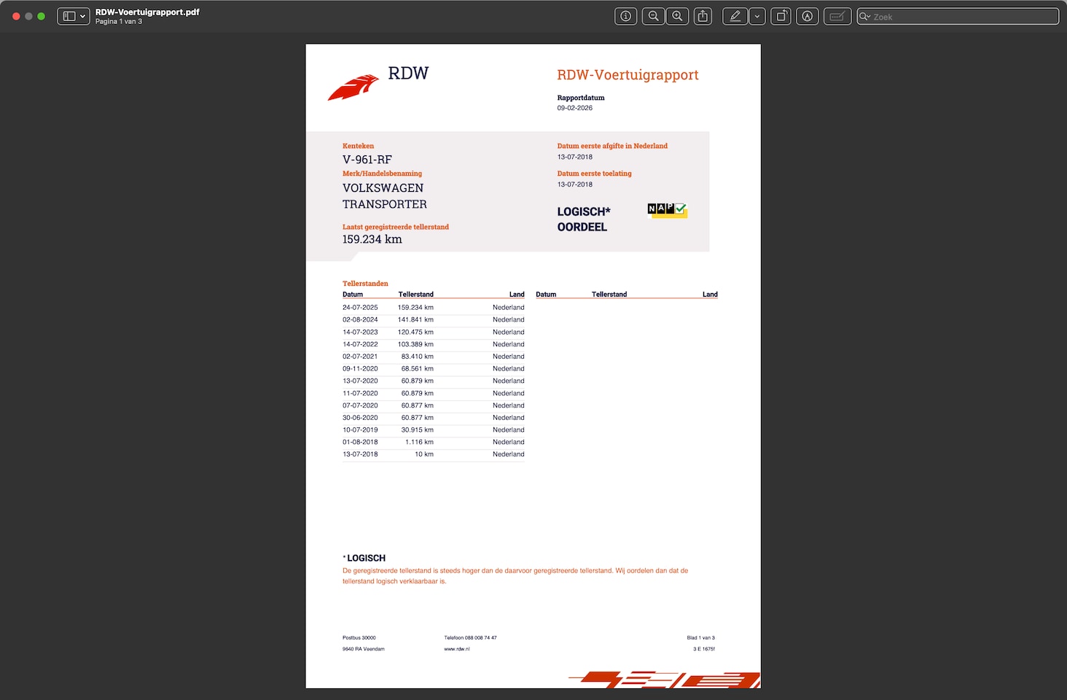
Task: Click the www.rdw.nl link in footer
Action: tap(457, 649)
